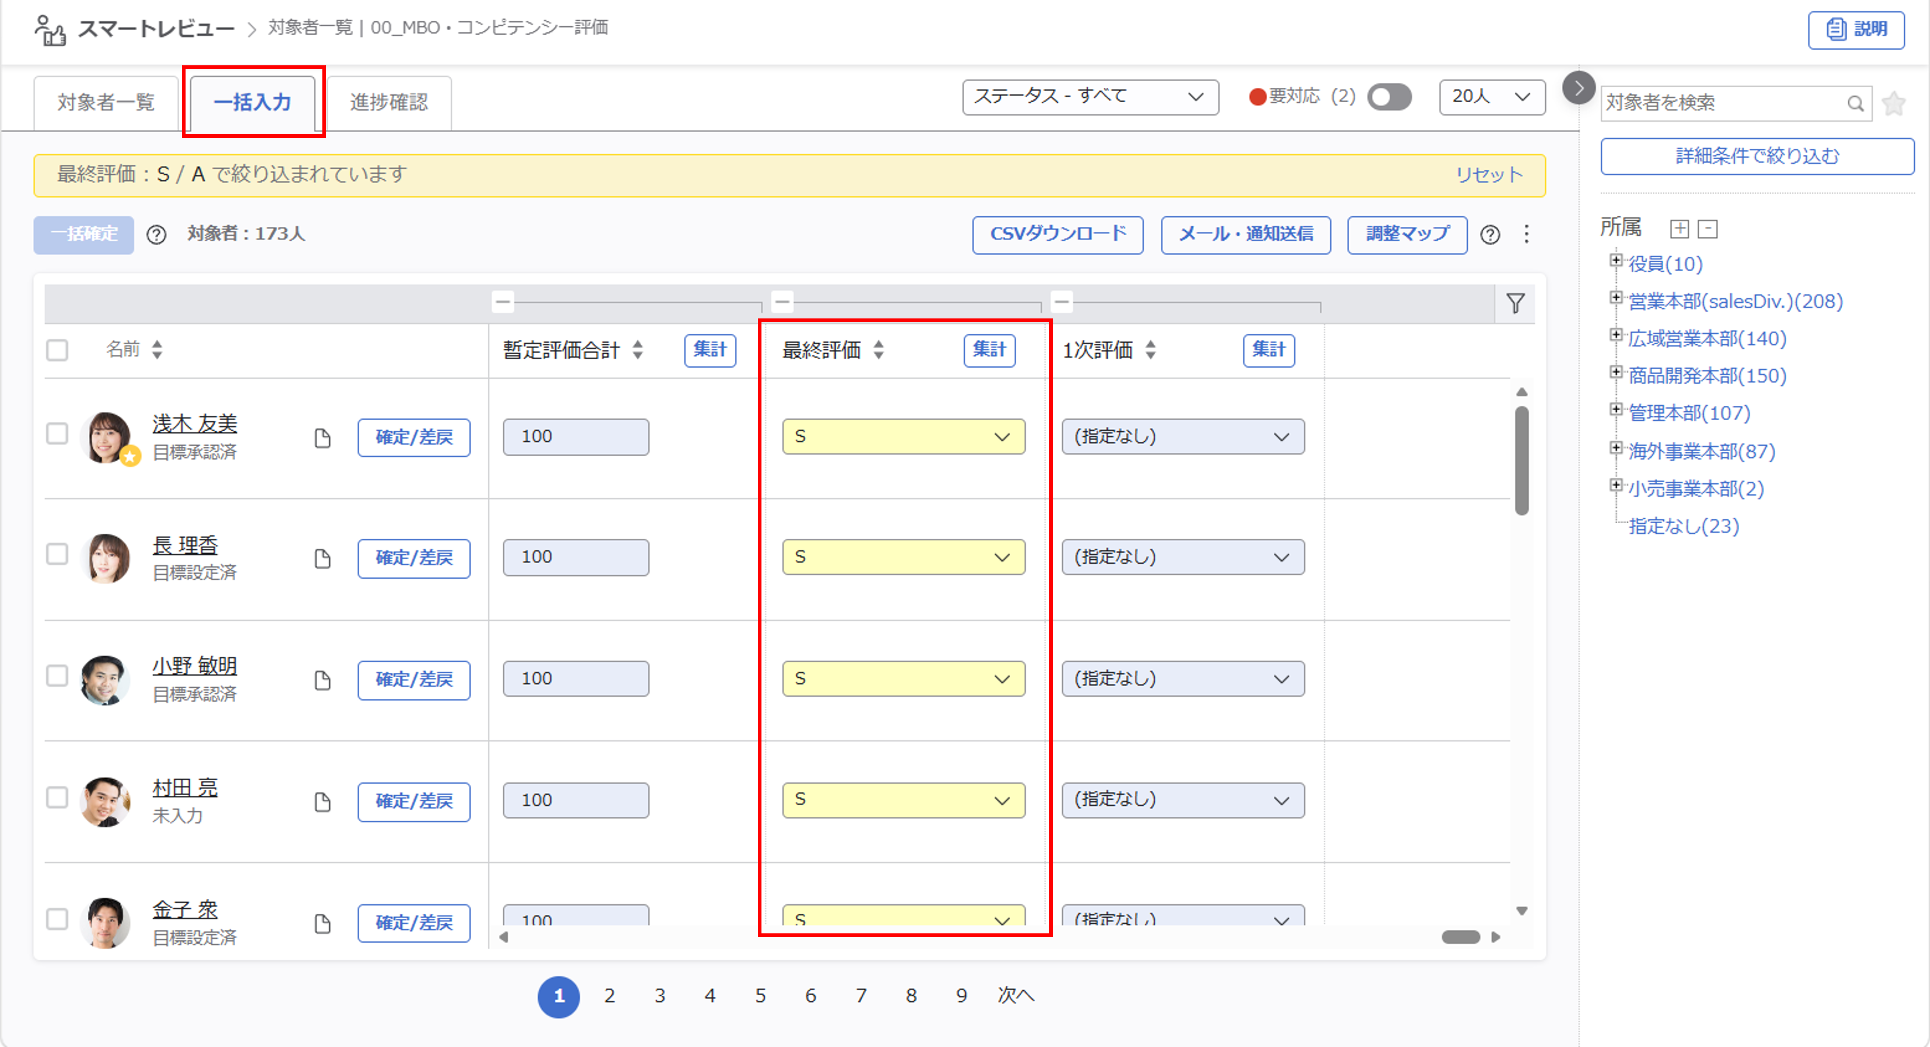Expand the 営業本部(salesDiv.)(208) tree node

[1616, 297]
